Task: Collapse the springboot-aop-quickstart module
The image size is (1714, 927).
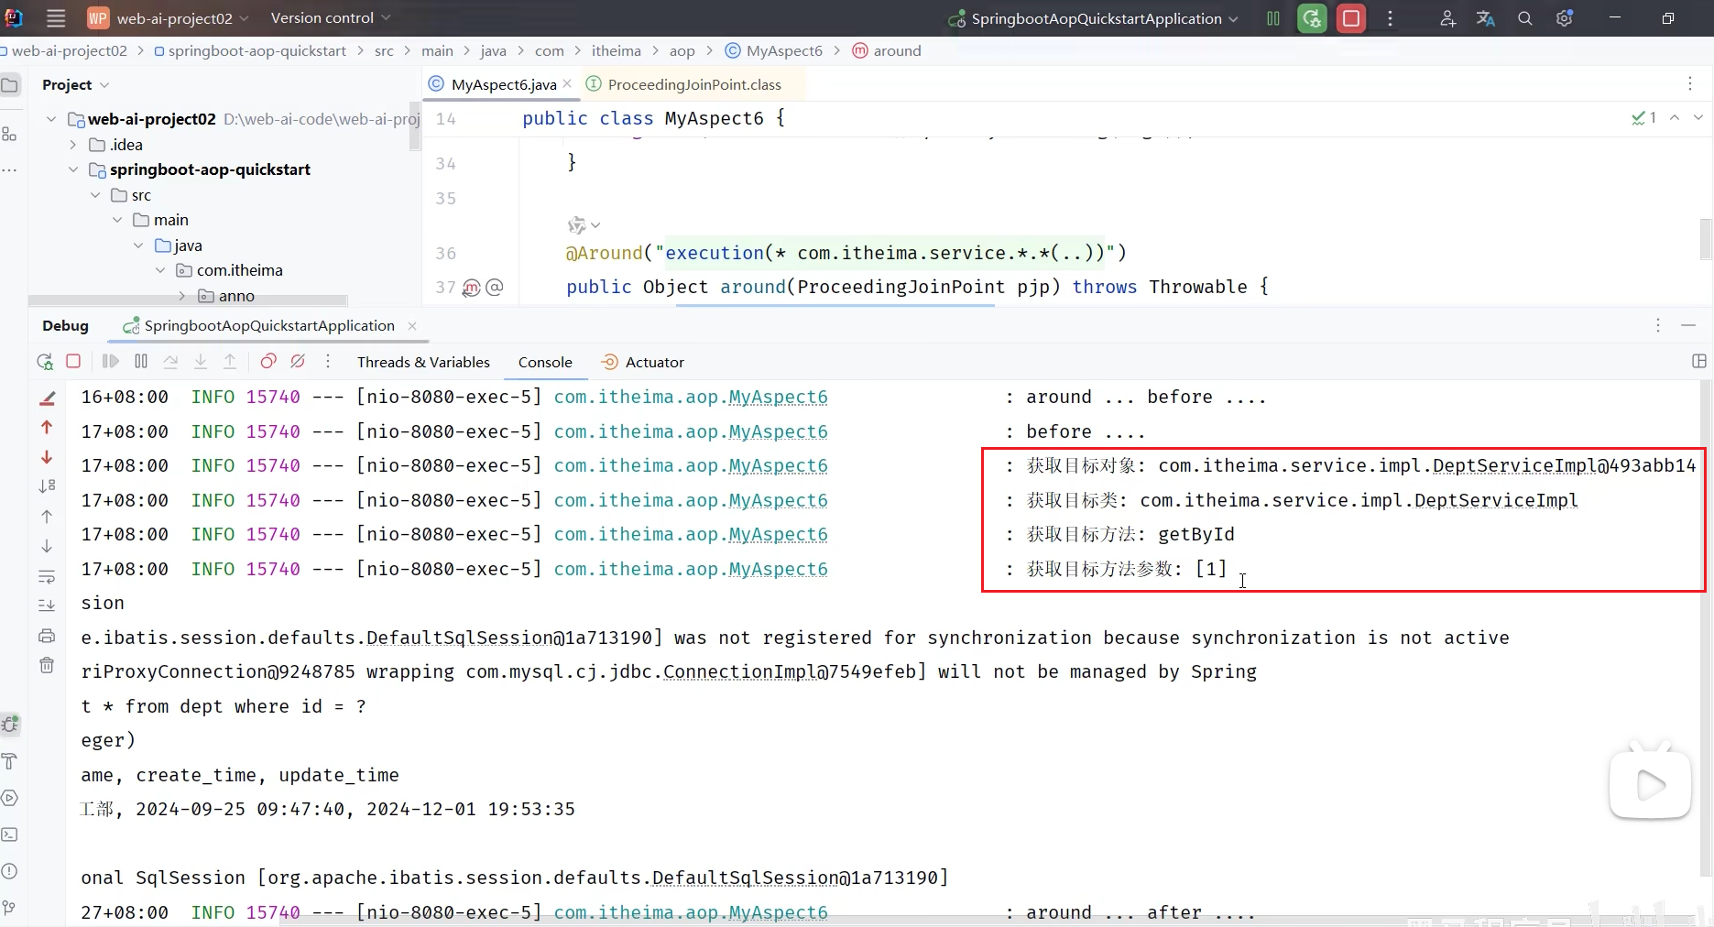Action: click(73, 169)
